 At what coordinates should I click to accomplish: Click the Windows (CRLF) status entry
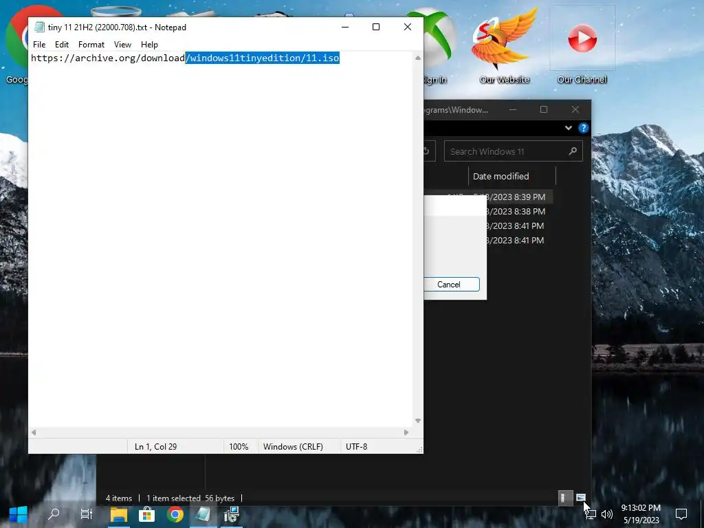click(293, 447)
